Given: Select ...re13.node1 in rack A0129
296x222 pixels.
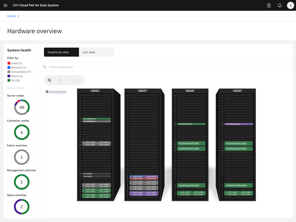Looking at the screenshot, I should (x=231, y=194).
